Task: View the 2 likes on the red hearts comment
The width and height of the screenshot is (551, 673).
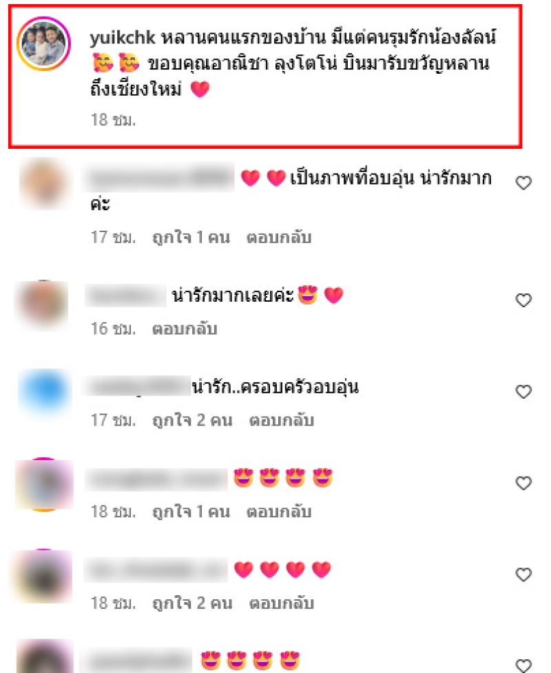Action: [193, 603]
